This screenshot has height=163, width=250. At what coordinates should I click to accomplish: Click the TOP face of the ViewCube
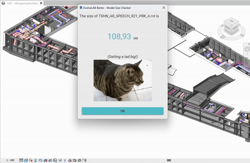231,21
